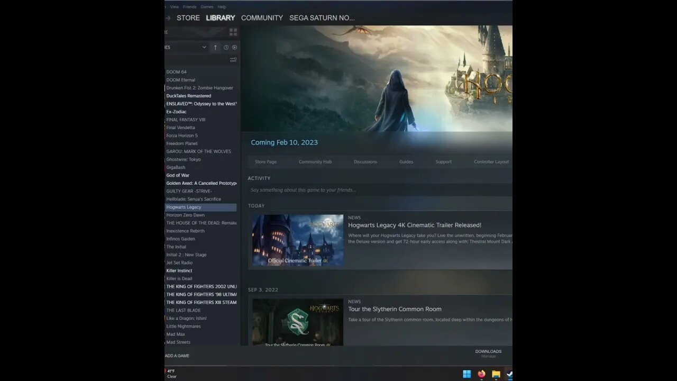Select Forza Horizon 5 in the list
Viewport: 677px width, 381px height.
182,135
